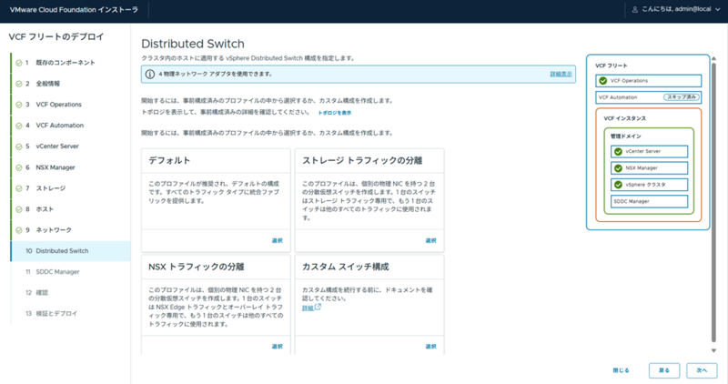The image size is (728, 384).
Task: Select the デフォルト profile
Action: [x=278, y=240]
